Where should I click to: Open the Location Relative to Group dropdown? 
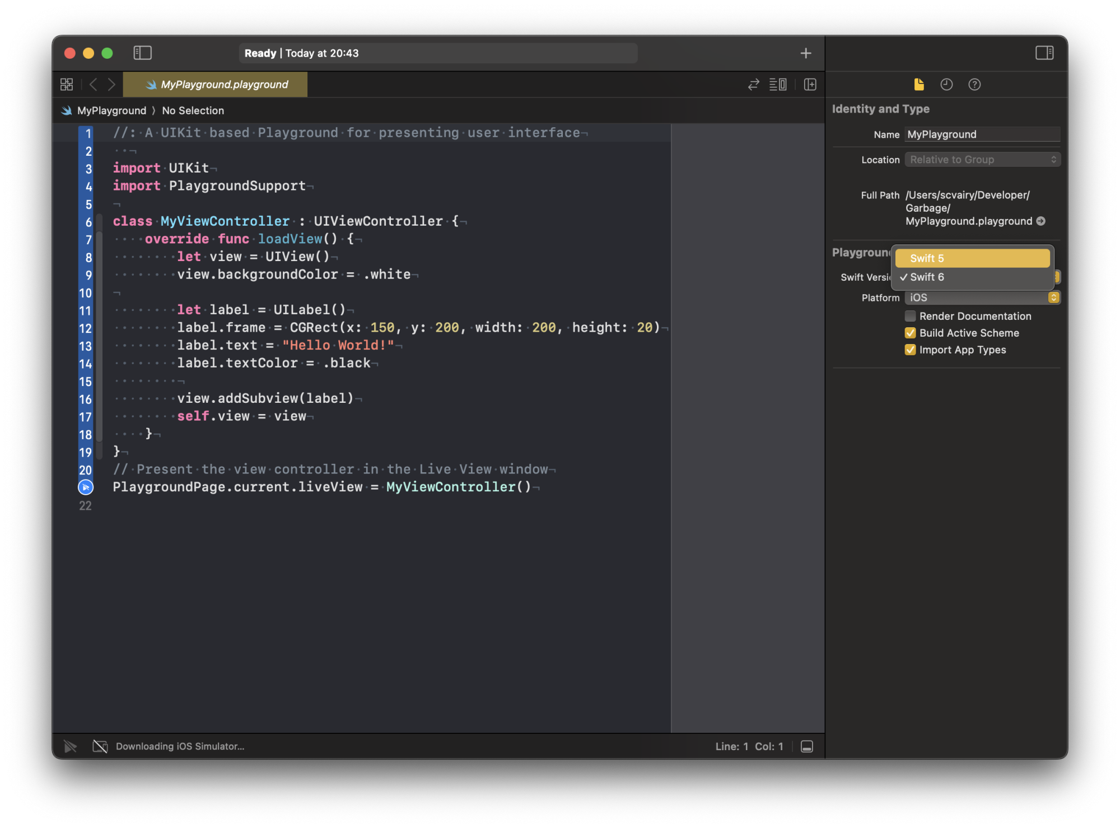(x=982, y=160)
